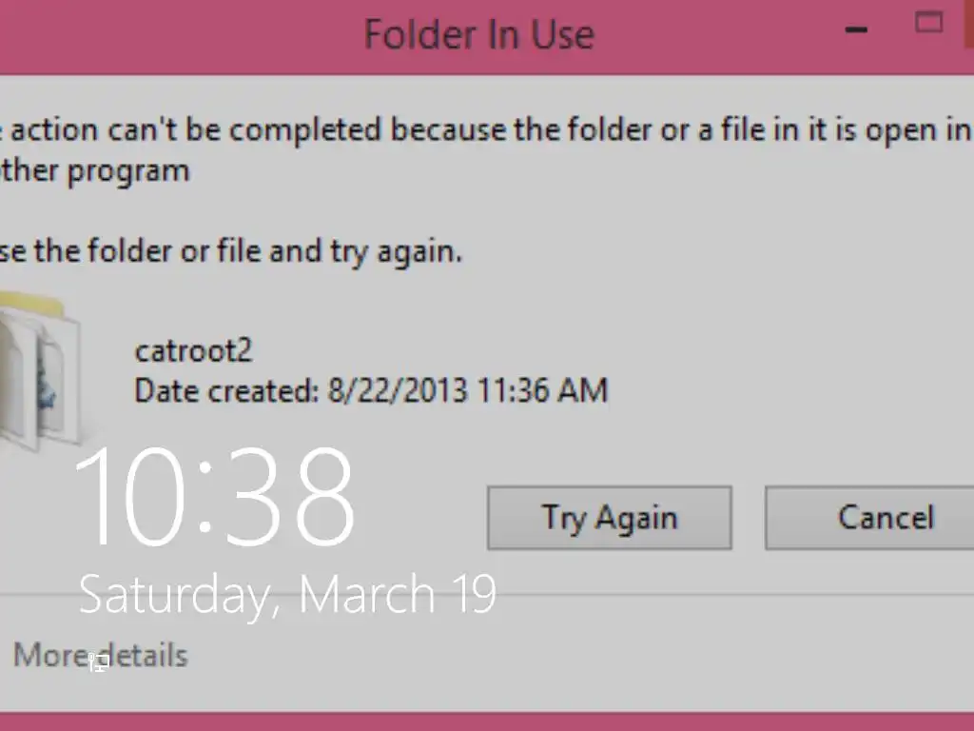Click the red close button at window edge

[968, 23]
